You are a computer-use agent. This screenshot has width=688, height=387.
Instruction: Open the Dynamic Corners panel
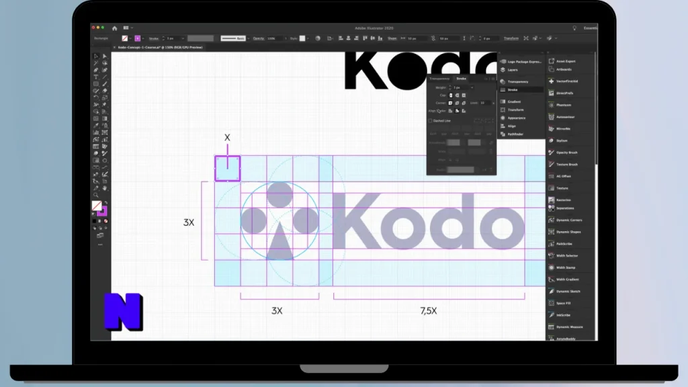click(568, 220)
